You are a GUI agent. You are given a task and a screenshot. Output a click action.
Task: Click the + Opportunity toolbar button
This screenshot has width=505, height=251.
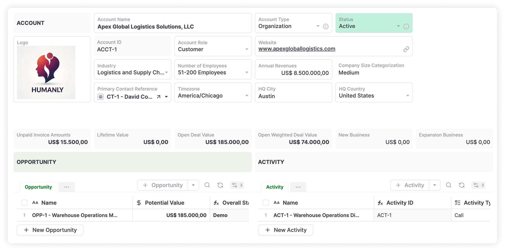point(163,185)
